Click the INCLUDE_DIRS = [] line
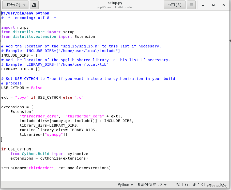 [21, 55]
